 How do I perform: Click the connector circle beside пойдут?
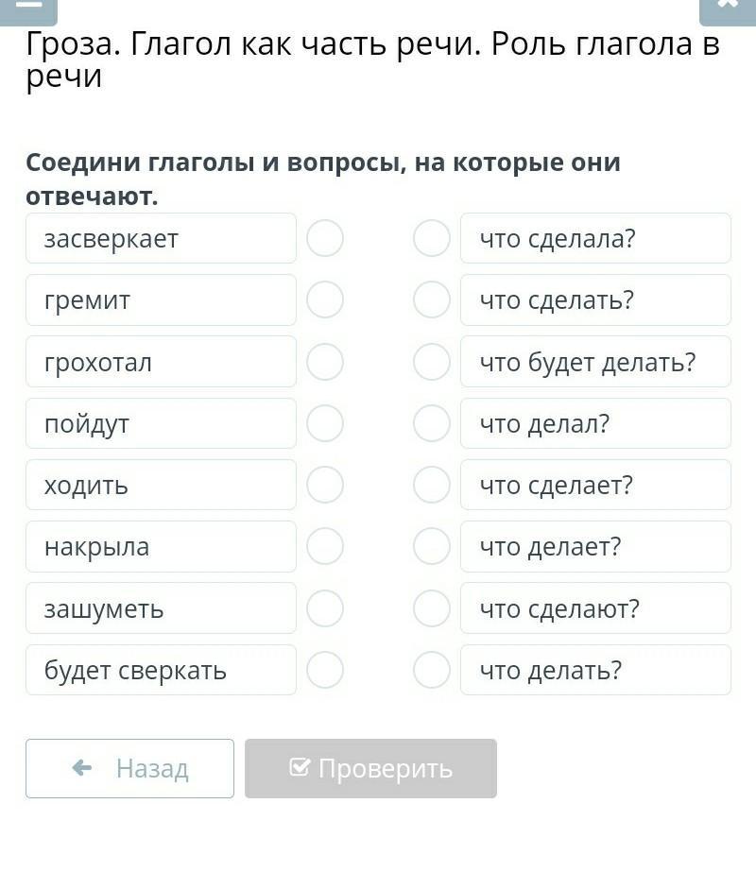tap(325, 423)
